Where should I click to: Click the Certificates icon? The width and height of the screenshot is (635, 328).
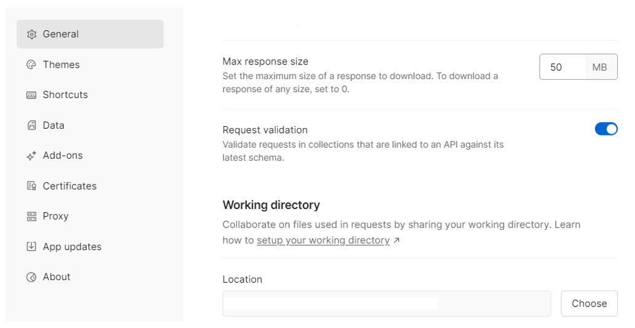point(31,186)
